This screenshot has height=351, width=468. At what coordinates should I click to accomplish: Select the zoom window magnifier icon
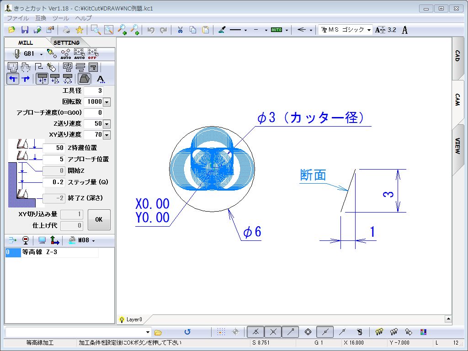coord(96,30)
